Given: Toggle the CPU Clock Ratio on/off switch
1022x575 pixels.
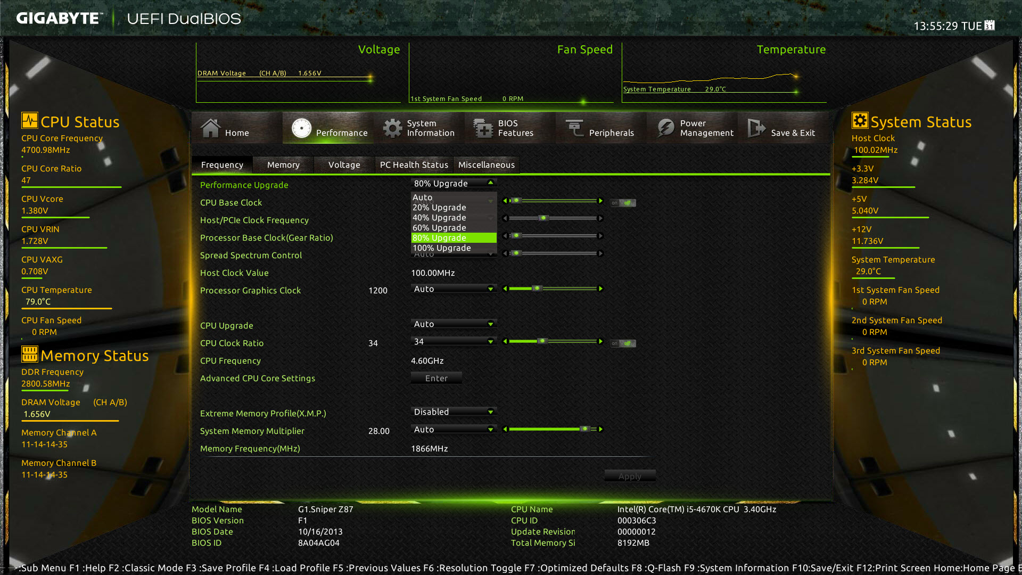Looking at the screenshot, I should (x=623, y=343).
